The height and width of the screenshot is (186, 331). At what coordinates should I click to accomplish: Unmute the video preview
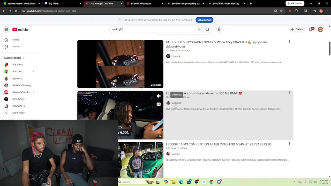[x=159, y=96]
